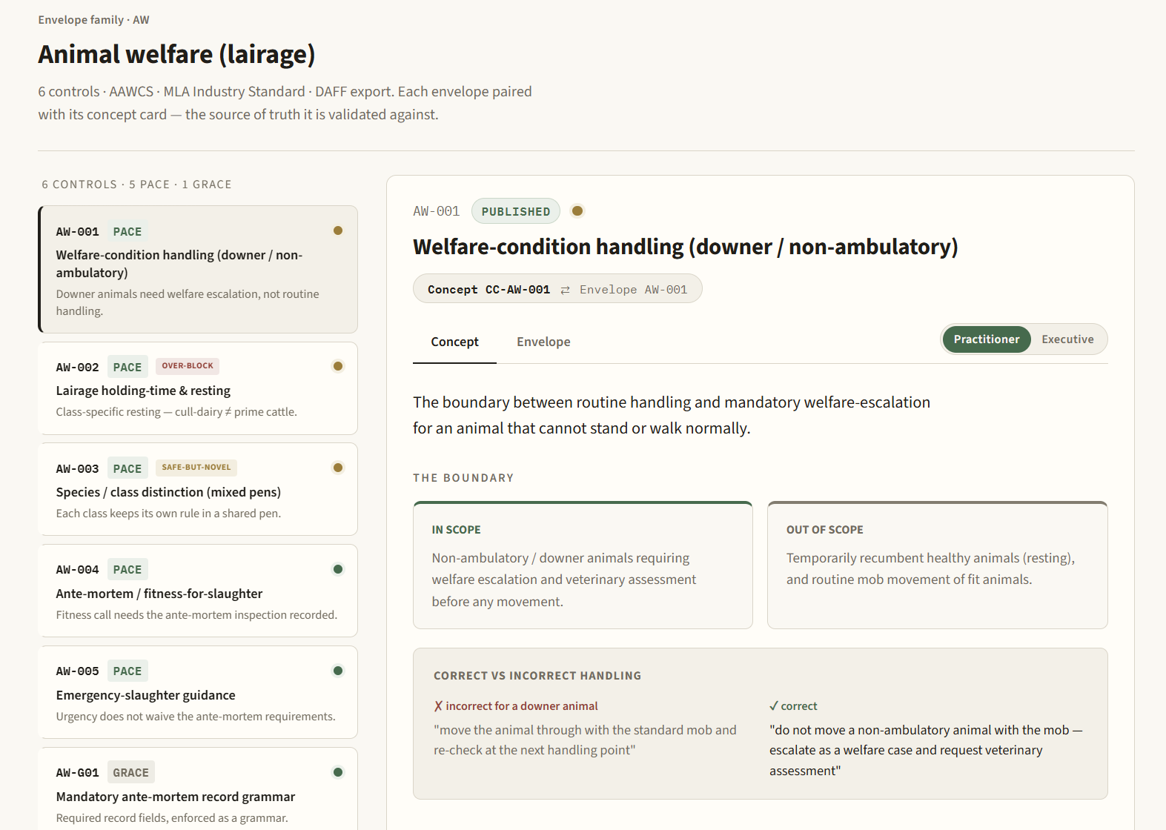The height and width of the screenshot is (830, 1166).
Task: Click the PACE tag on AW-005 card
Action: [127, 671]
